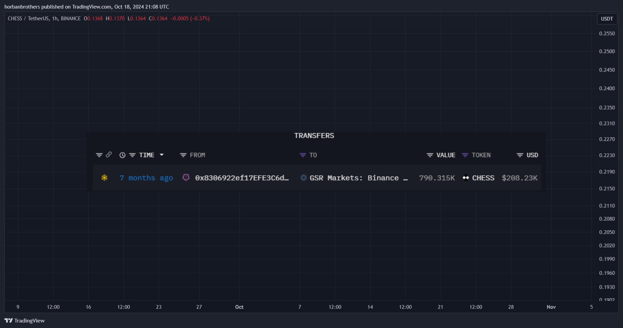This screenshot has width=623, height=328.
Task: Click the 'horbanbrothers published on TradingView.com' header text
Action: pos(58,7)
